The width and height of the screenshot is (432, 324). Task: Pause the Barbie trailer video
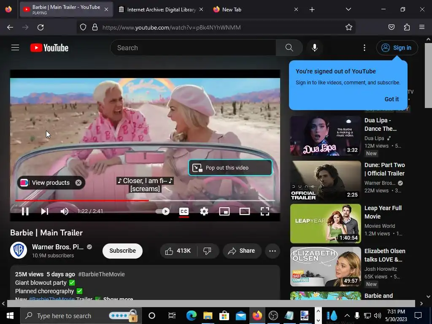click(x=25, y=211)
